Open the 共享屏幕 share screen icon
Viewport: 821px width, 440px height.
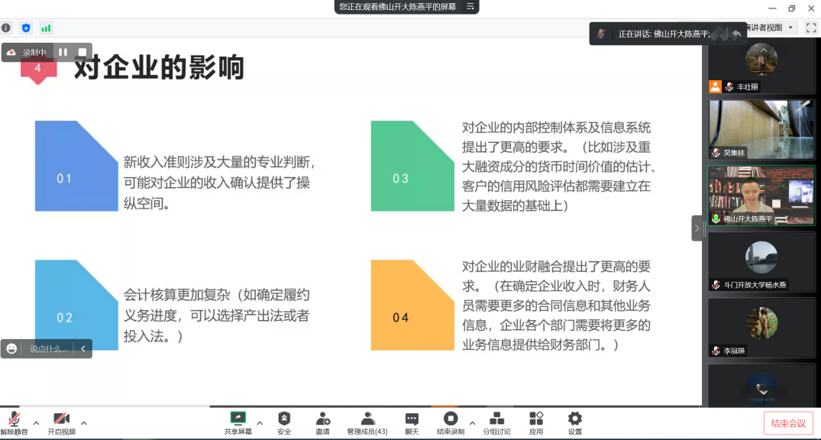tap(238, 422)
